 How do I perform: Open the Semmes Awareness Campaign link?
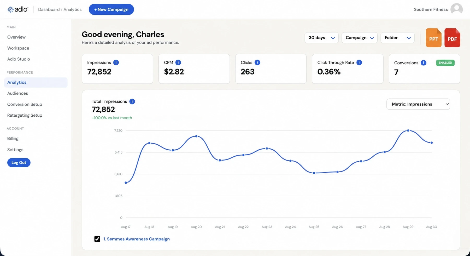pos(137,239)
